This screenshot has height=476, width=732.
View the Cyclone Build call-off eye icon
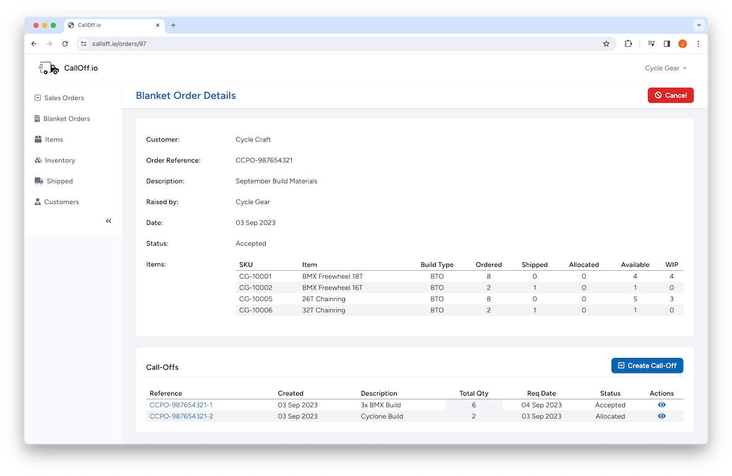point(662,416)
